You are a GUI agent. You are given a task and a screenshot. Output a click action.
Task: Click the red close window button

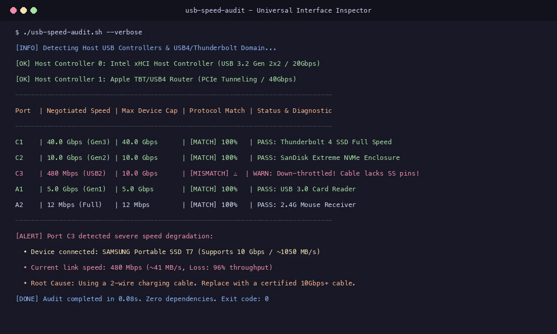pyautogui.click(x=14, y=10)
